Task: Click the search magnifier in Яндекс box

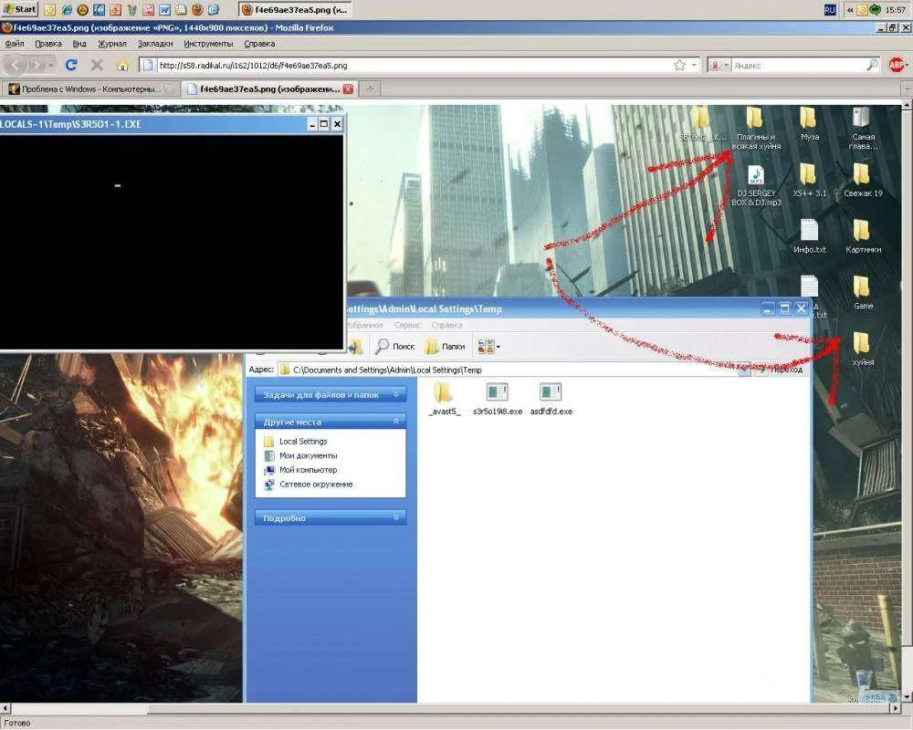Action: click(872, 65)
